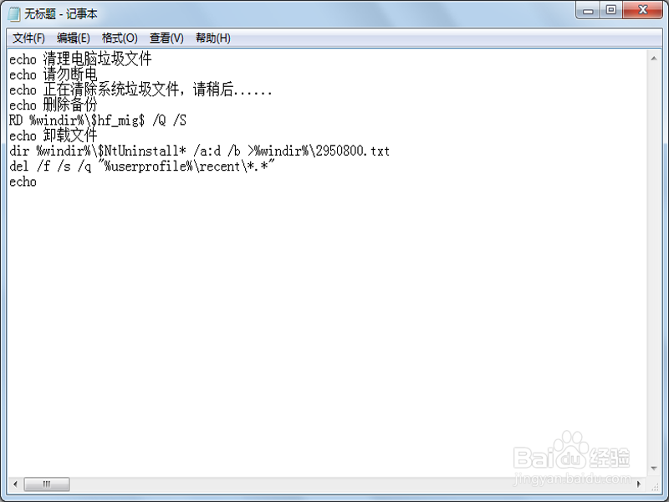
Task: Click the line echo 清理电脑垃圾文件
Action: tap(80, 59)
